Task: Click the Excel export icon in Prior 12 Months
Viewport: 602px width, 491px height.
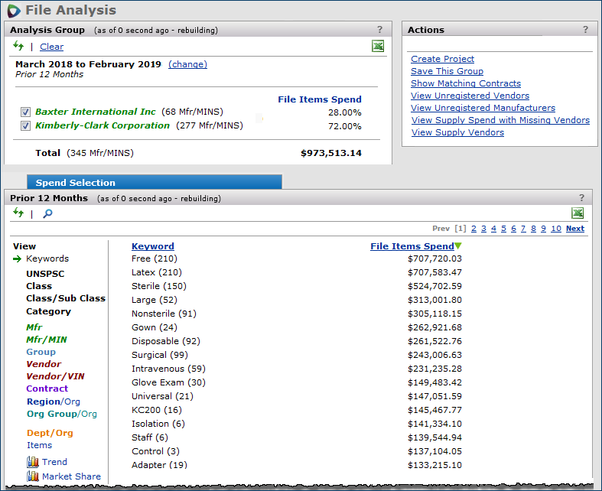Action: pos(578,213)
